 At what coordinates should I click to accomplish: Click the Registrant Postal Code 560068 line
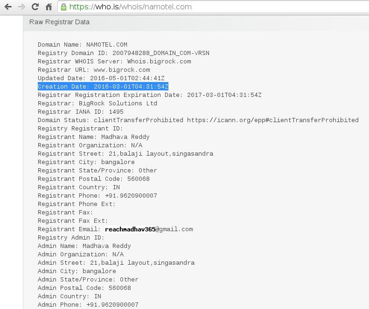(94, 179)
